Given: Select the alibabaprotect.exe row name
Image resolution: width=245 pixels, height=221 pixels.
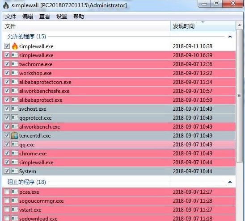Looking at the screenshot, I should 41,100.
